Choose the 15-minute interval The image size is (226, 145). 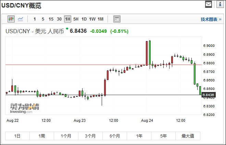pos(51,19)
